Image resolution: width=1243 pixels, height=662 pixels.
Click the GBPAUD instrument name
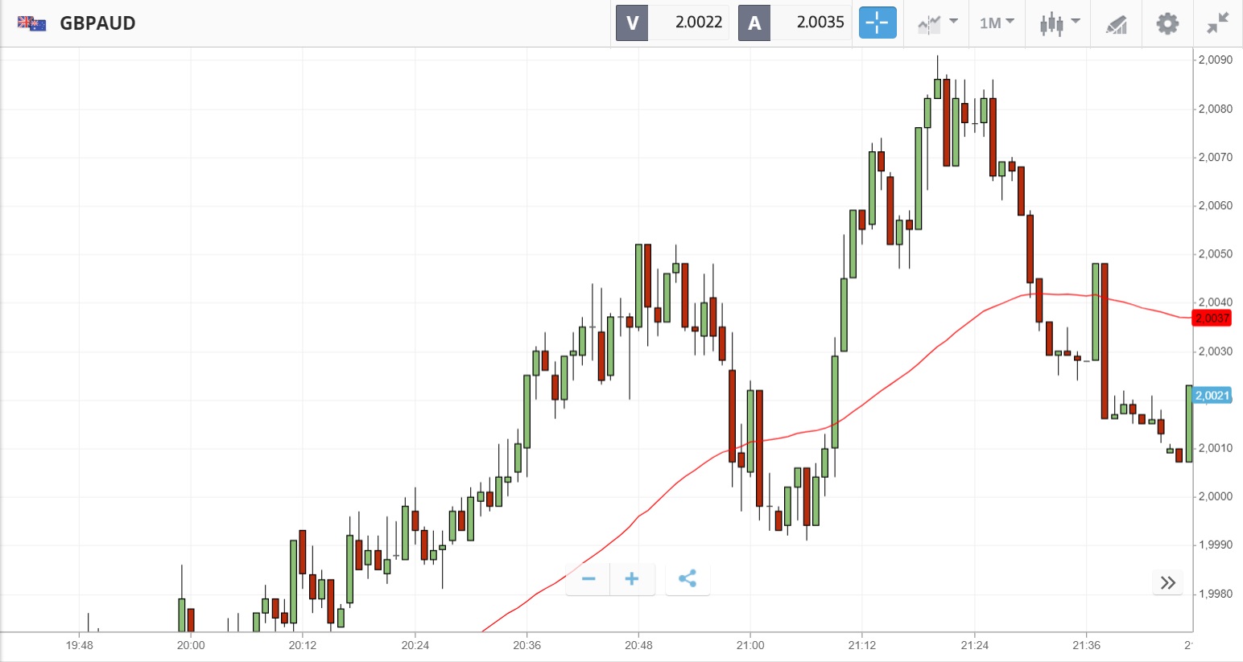(x=97, y=23)
